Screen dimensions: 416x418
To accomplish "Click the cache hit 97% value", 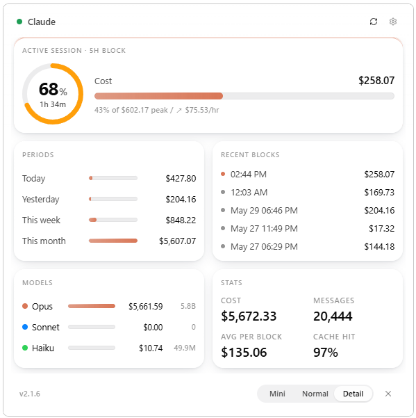I will tap(326, 353).
